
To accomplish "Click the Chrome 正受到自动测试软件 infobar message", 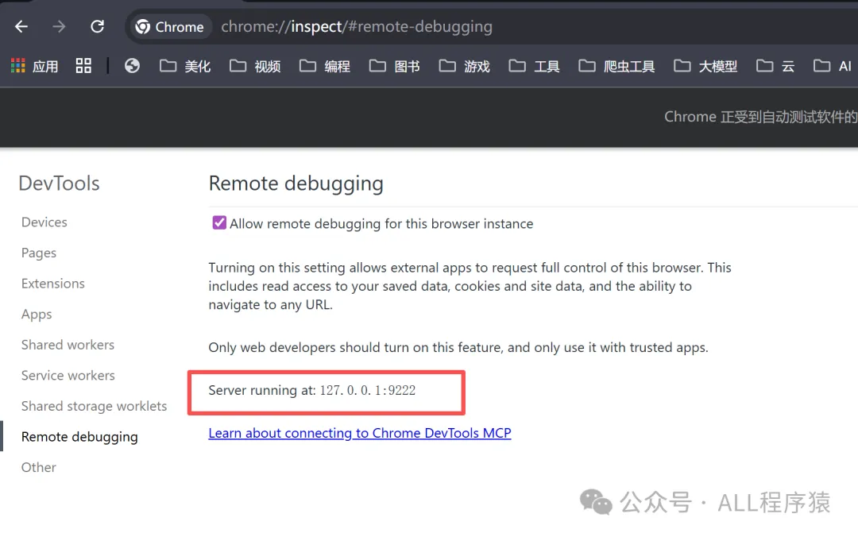I will tap(760, 117).
